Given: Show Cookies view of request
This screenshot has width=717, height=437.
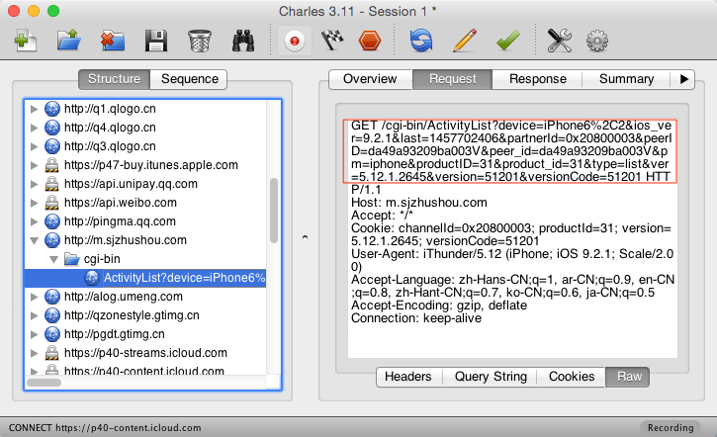Looking at the screenshot, I should (x=572, y=377).
